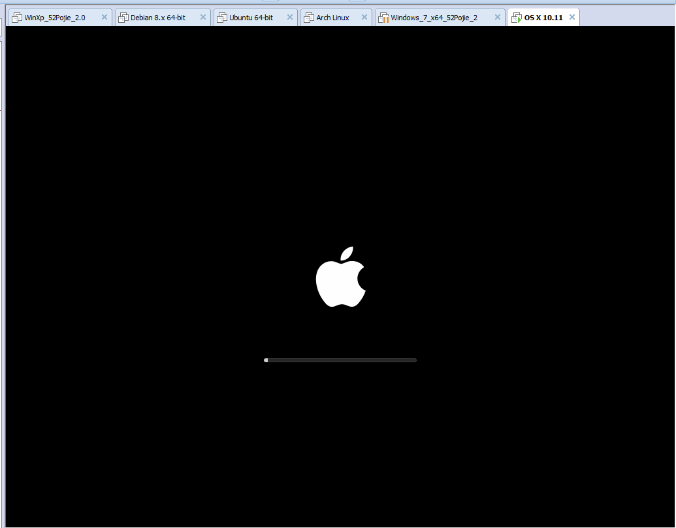Click the Arch Linux tab's VM icon
Image resolution: width=676 pixels, height=528 pixels.
click(309, 18)
